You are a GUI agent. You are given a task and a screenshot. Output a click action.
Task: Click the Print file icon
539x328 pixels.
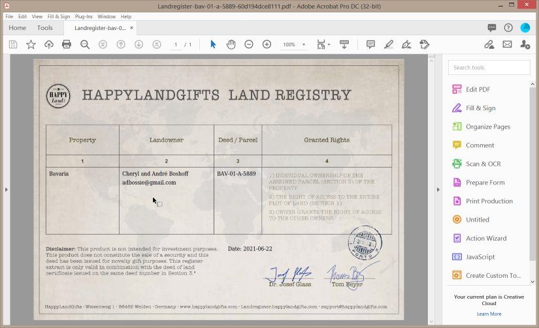67,44
